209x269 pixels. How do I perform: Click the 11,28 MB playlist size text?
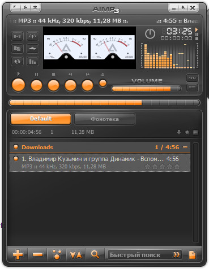coord(83,132)
